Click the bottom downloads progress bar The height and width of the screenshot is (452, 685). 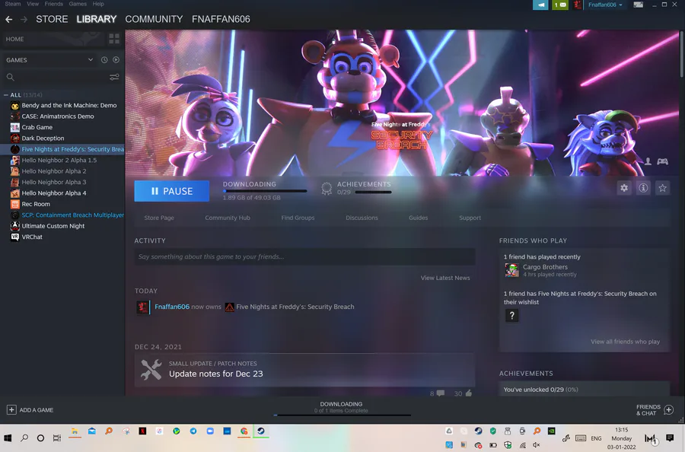(x=342, y=415)
